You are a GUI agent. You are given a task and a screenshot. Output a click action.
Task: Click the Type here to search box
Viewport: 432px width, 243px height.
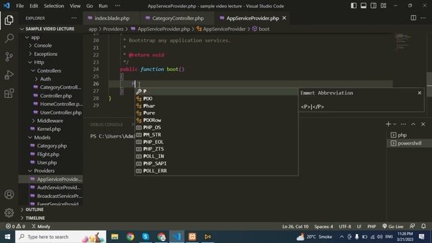(61, 237)
